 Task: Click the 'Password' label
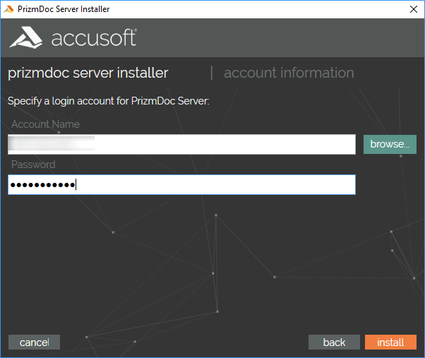coord(33,165)
